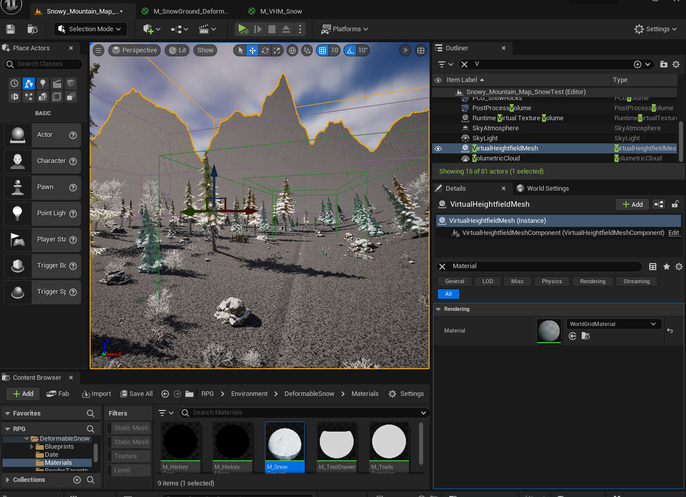Expand the Blueprints folder in the tree
This screenshot has height=497, width=686.
coord(32,447)
